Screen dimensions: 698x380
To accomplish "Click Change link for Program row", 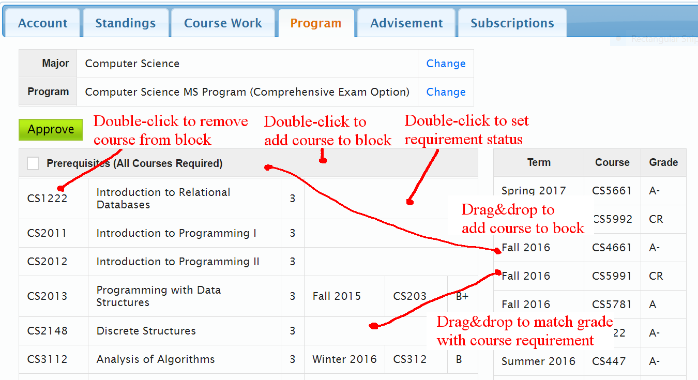I will point(446,92).
